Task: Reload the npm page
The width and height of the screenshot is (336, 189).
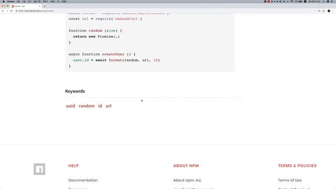Action: pos(12,11)
